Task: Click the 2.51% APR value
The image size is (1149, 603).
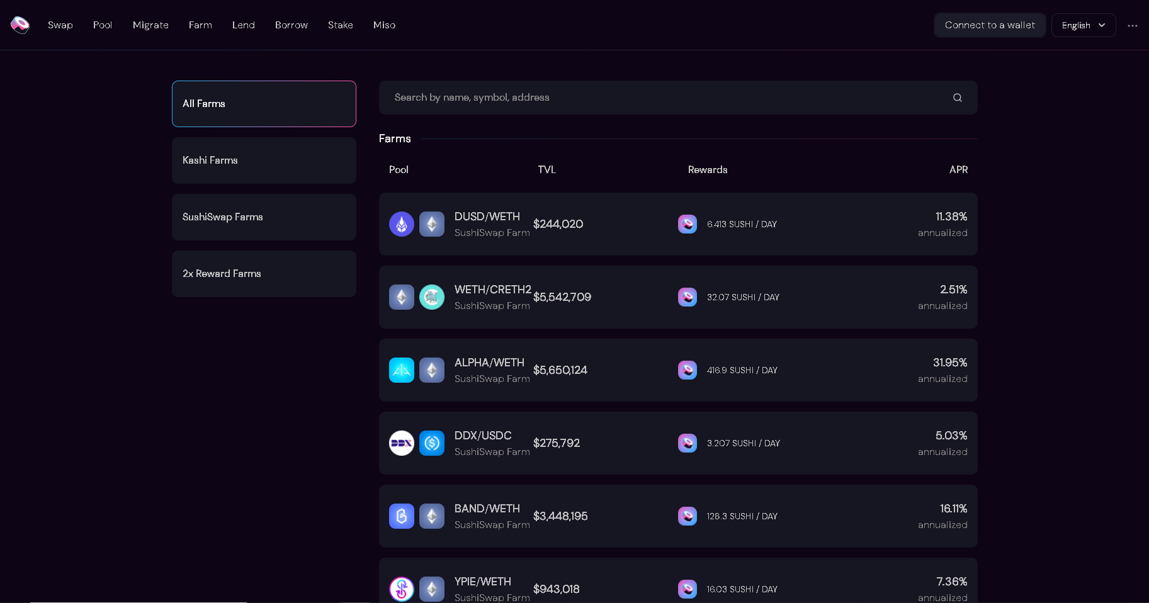Action: (953, 290)
